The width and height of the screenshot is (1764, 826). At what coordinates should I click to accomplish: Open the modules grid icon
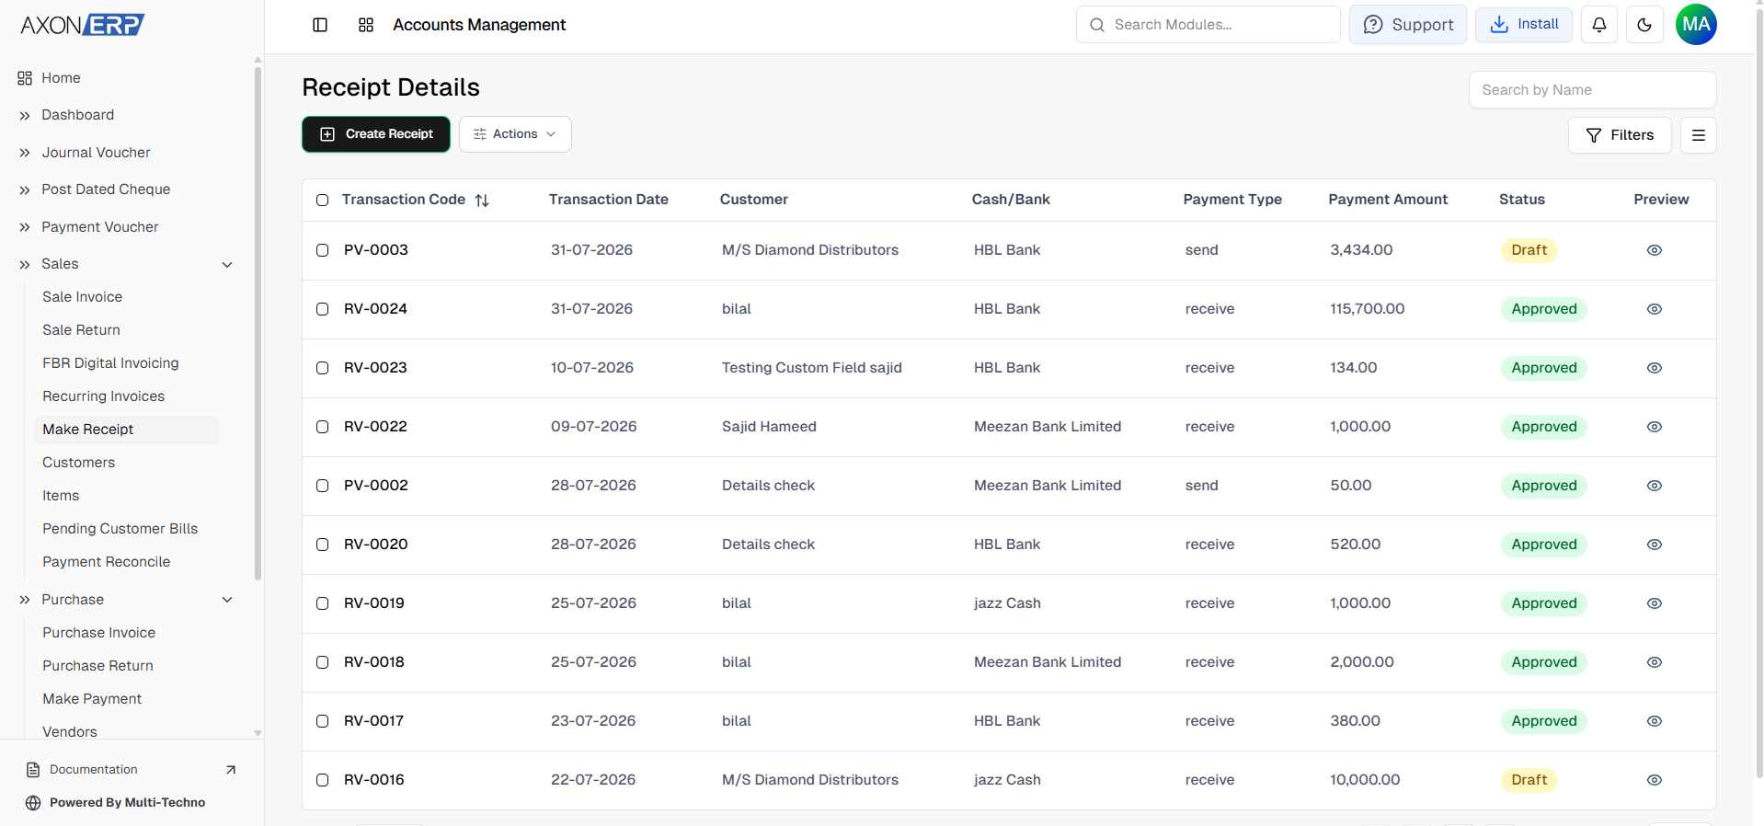pos(366,25)
